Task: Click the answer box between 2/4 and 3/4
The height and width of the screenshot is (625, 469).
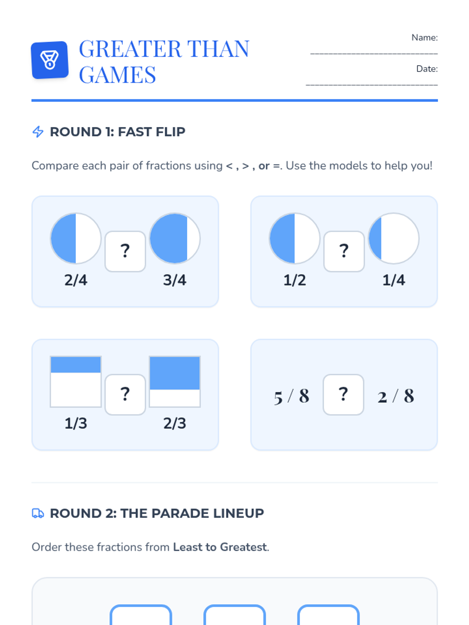Action: (x=125, y=251)
